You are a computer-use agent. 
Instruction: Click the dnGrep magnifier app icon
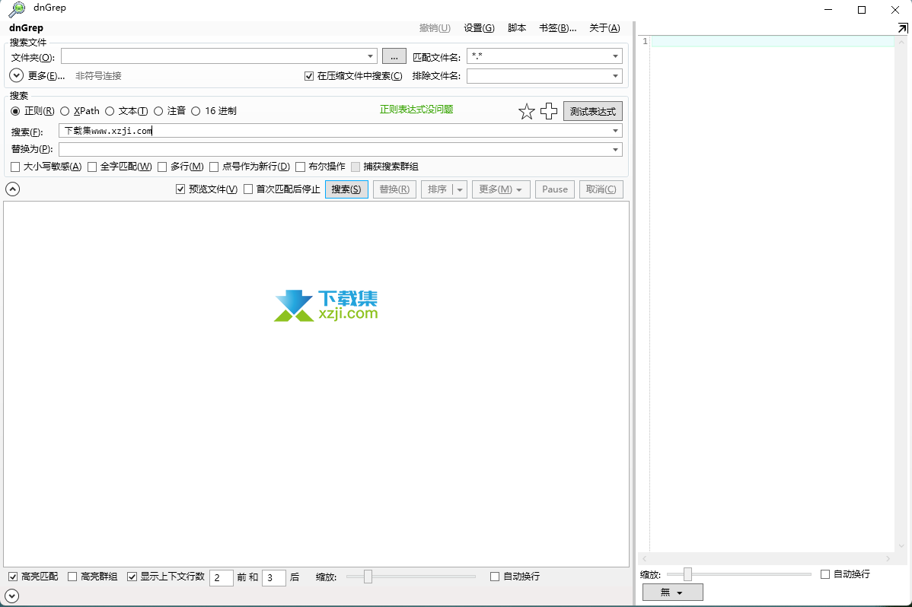[x=17, y=9]
